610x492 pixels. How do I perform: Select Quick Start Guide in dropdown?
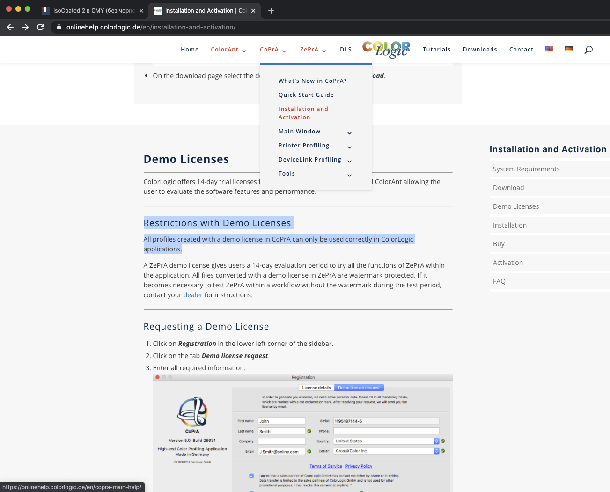(x=306, y=95)
